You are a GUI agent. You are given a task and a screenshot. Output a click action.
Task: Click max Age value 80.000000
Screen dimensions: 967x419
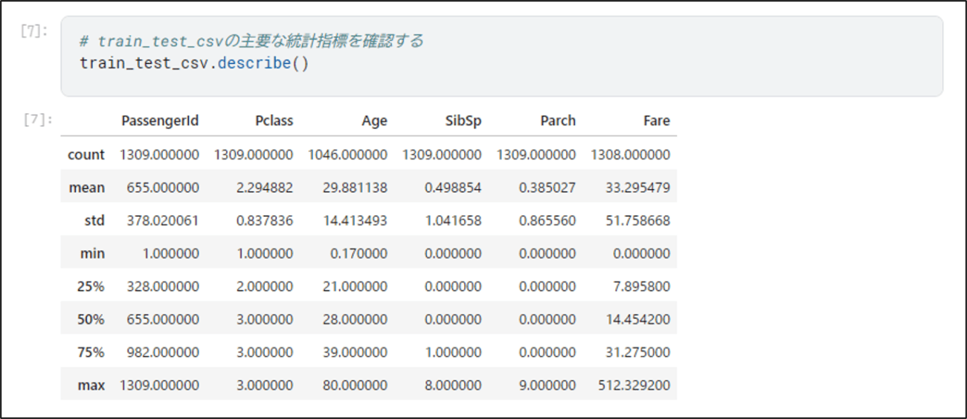coord(356,385)
